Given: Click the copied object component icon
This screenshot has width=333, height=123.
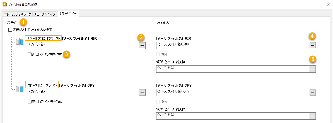Looking at the screenshot, I should pos(20,89).
